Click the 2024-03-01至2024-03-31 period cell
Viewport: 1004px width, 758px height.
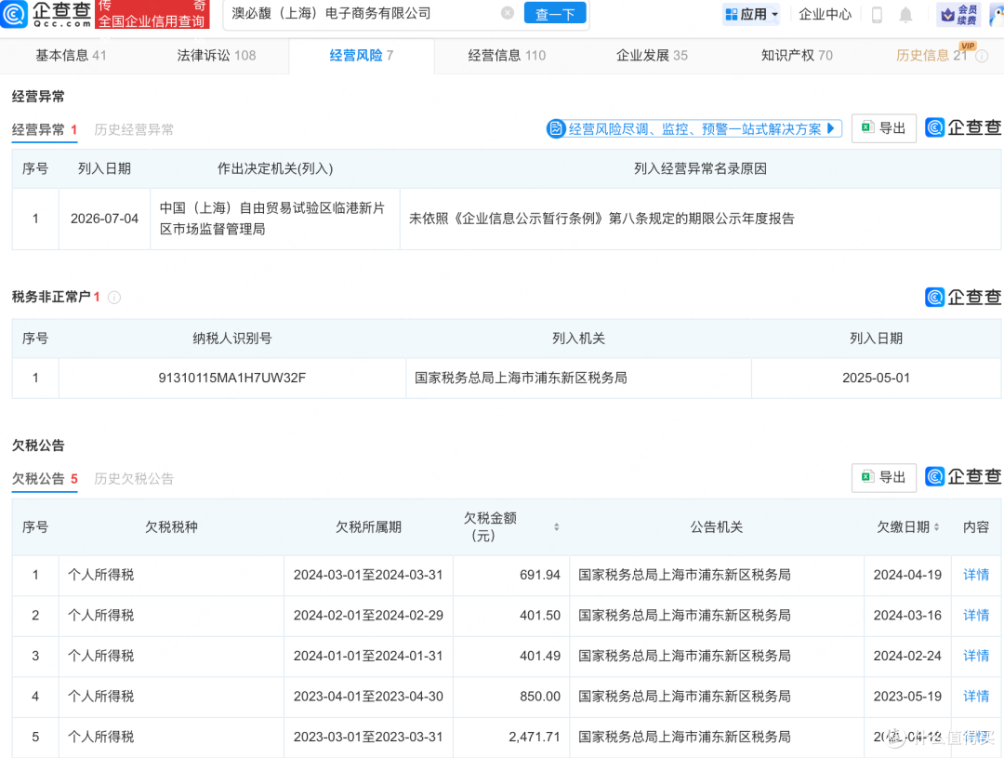click(x=368, y=575)
